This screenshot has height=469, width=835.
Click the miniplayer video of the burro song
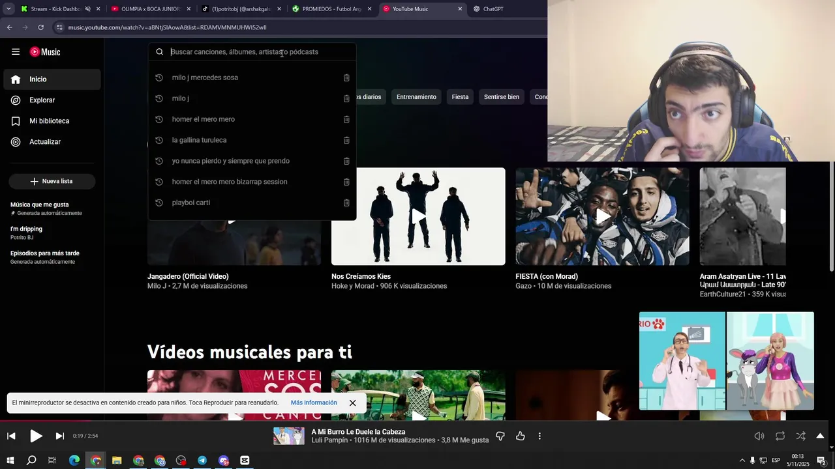[727, 361]
